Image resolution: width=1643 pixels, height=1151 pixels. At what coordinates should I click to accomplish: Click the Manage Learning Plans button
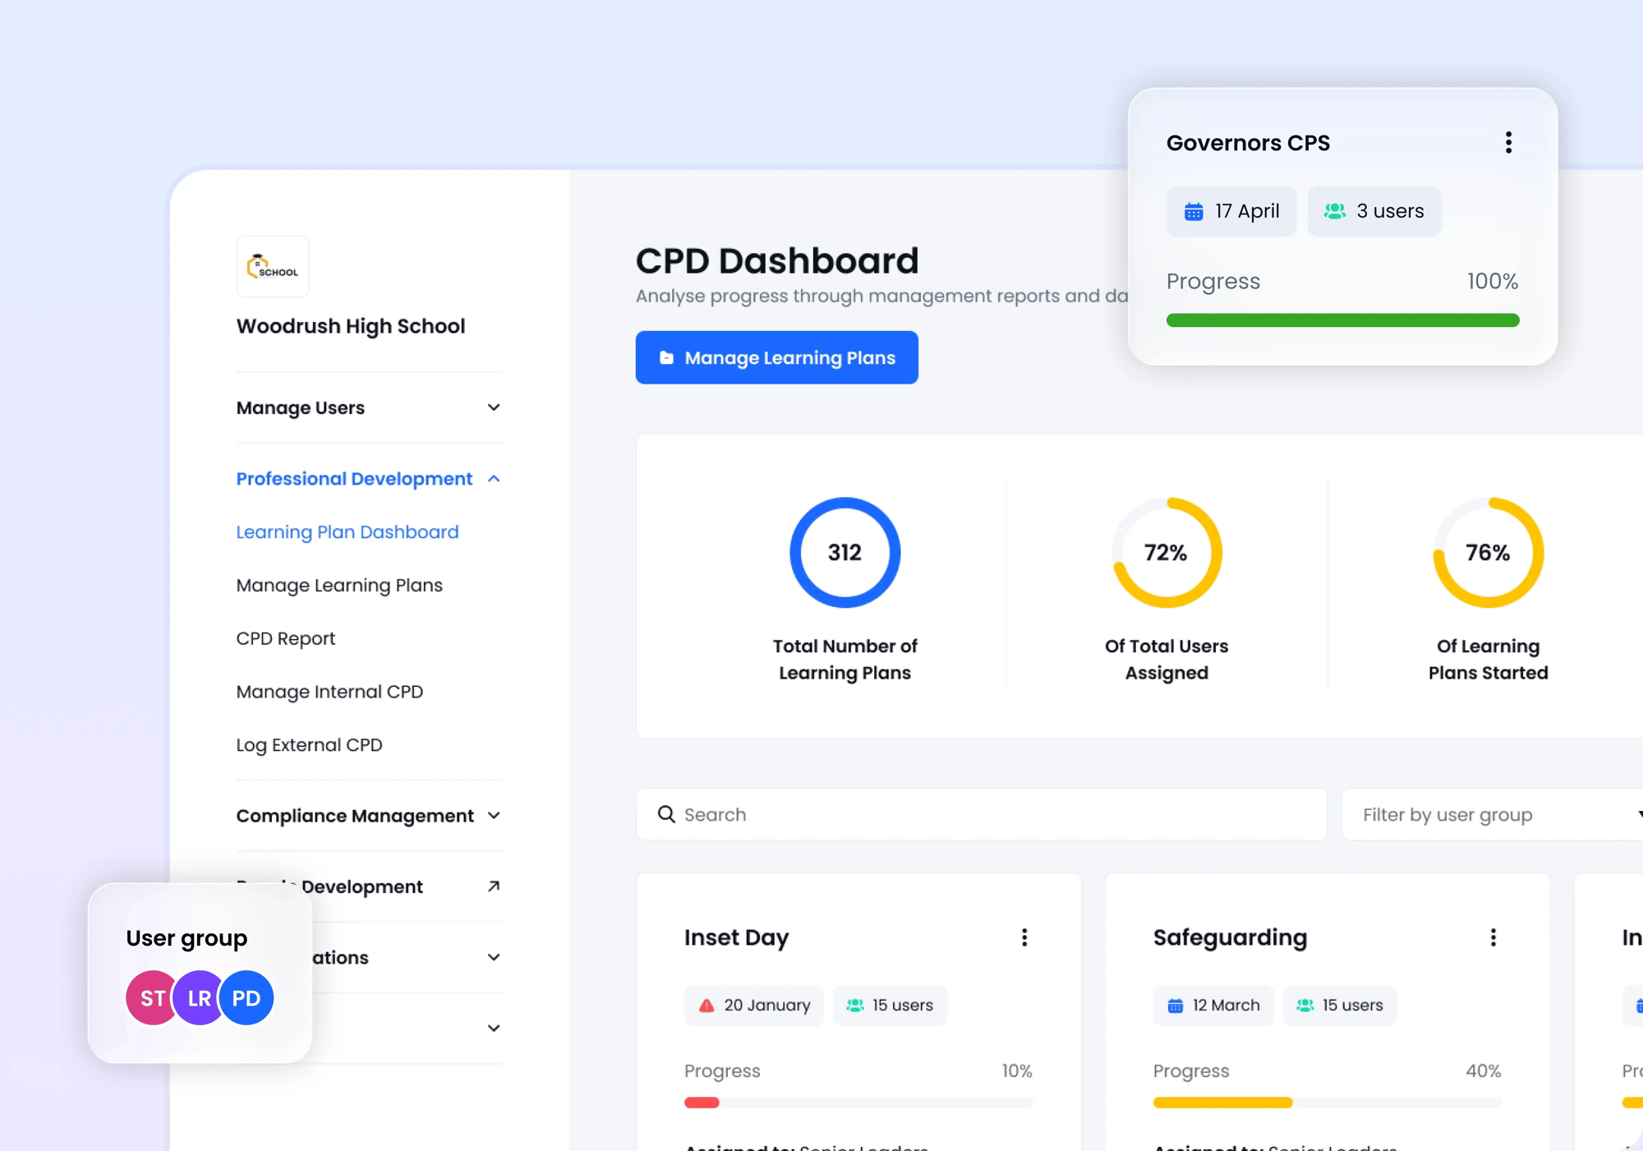(776, 357)
